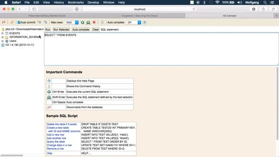The image size is (279, 157).
Task: Click the Disconnect icon in H2 toolbar
Action: 3,22
